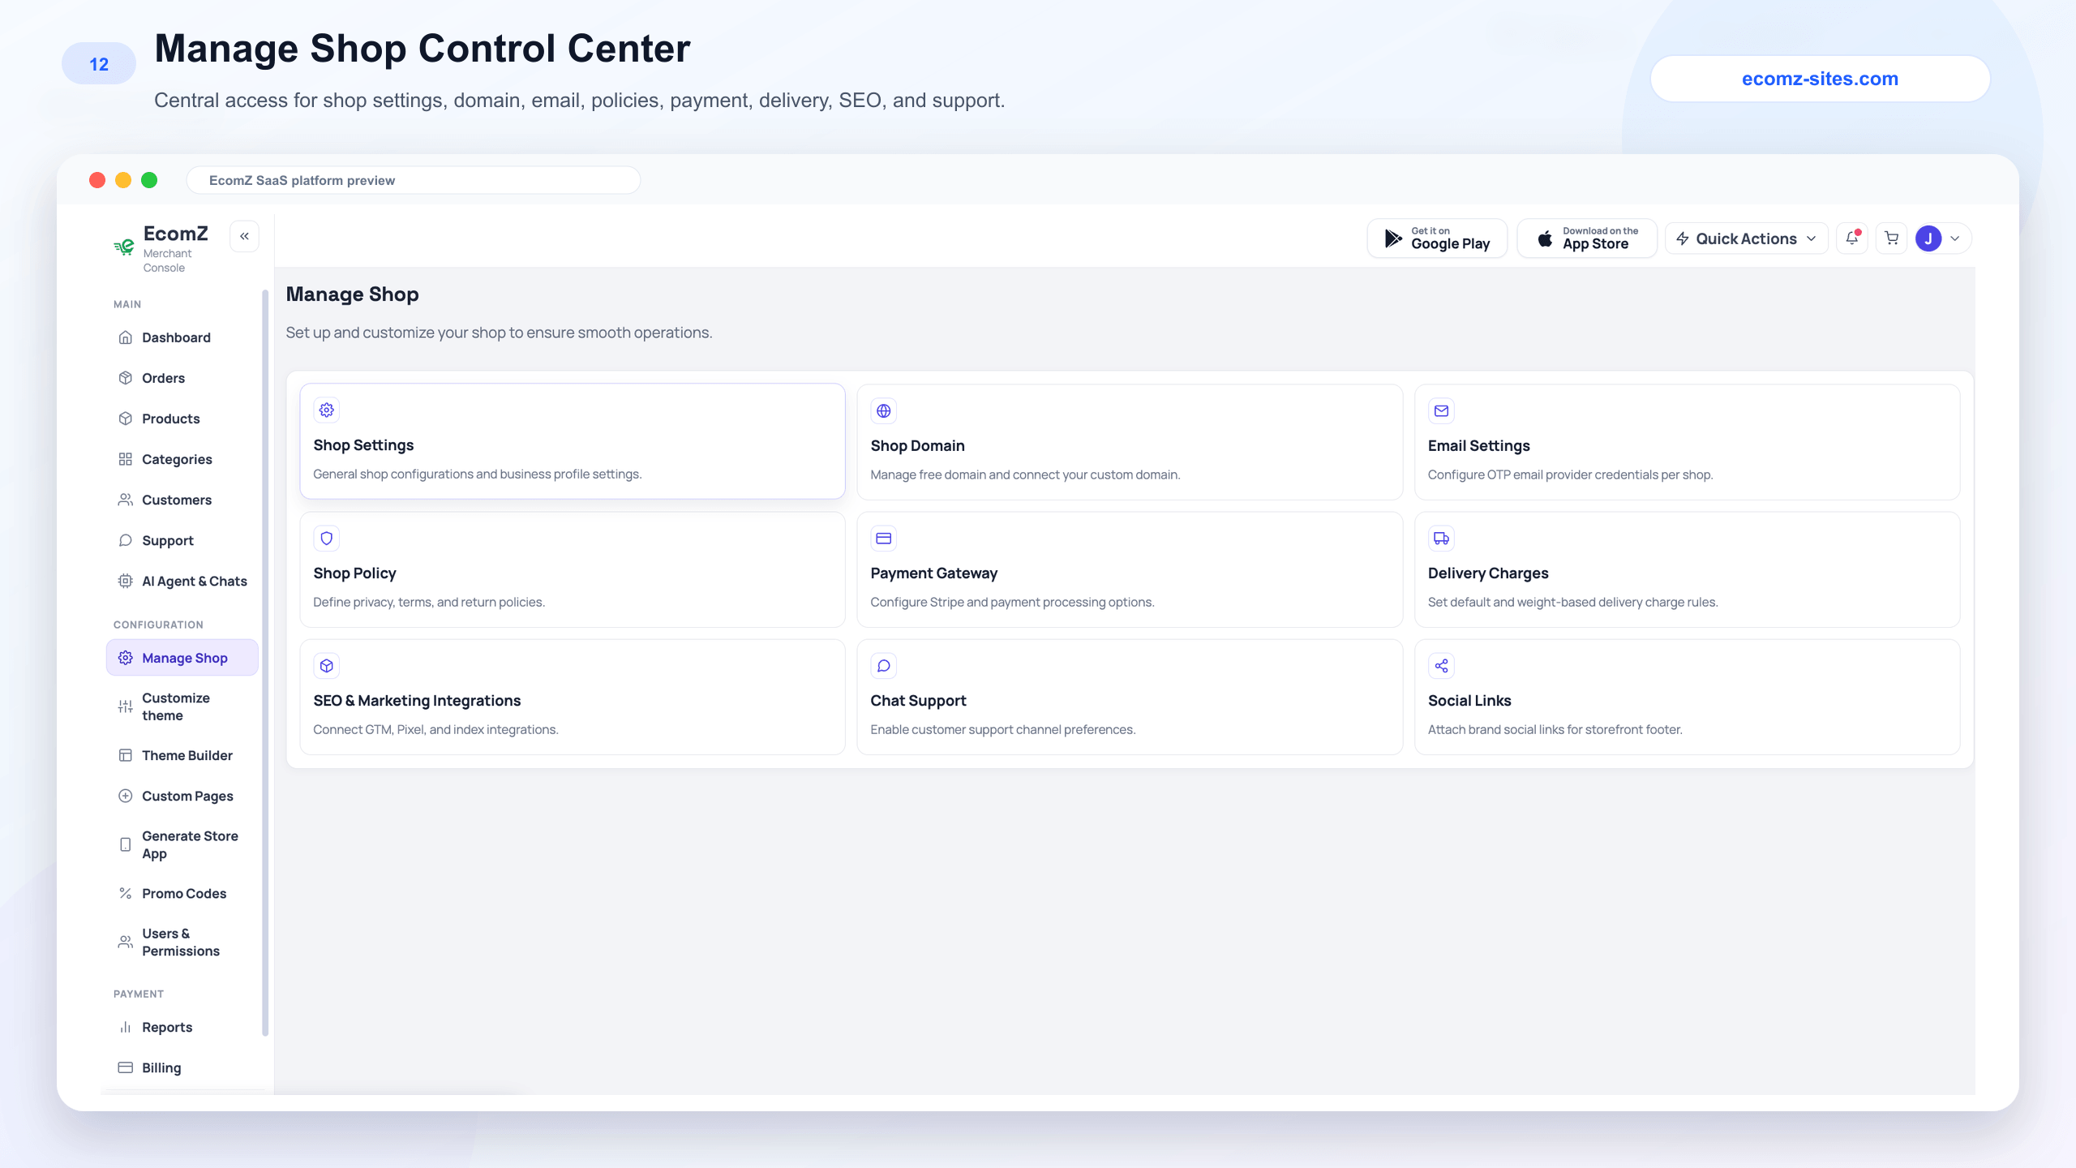Screen dimensions: 2076x1168
Task: Open AI Agent & Chats in sidebar
Action: [x=182, y=581]
